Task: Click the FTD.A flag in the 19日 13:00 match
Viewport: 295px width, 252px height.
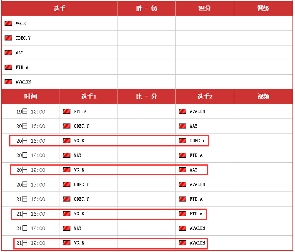Action: [66, 111]
